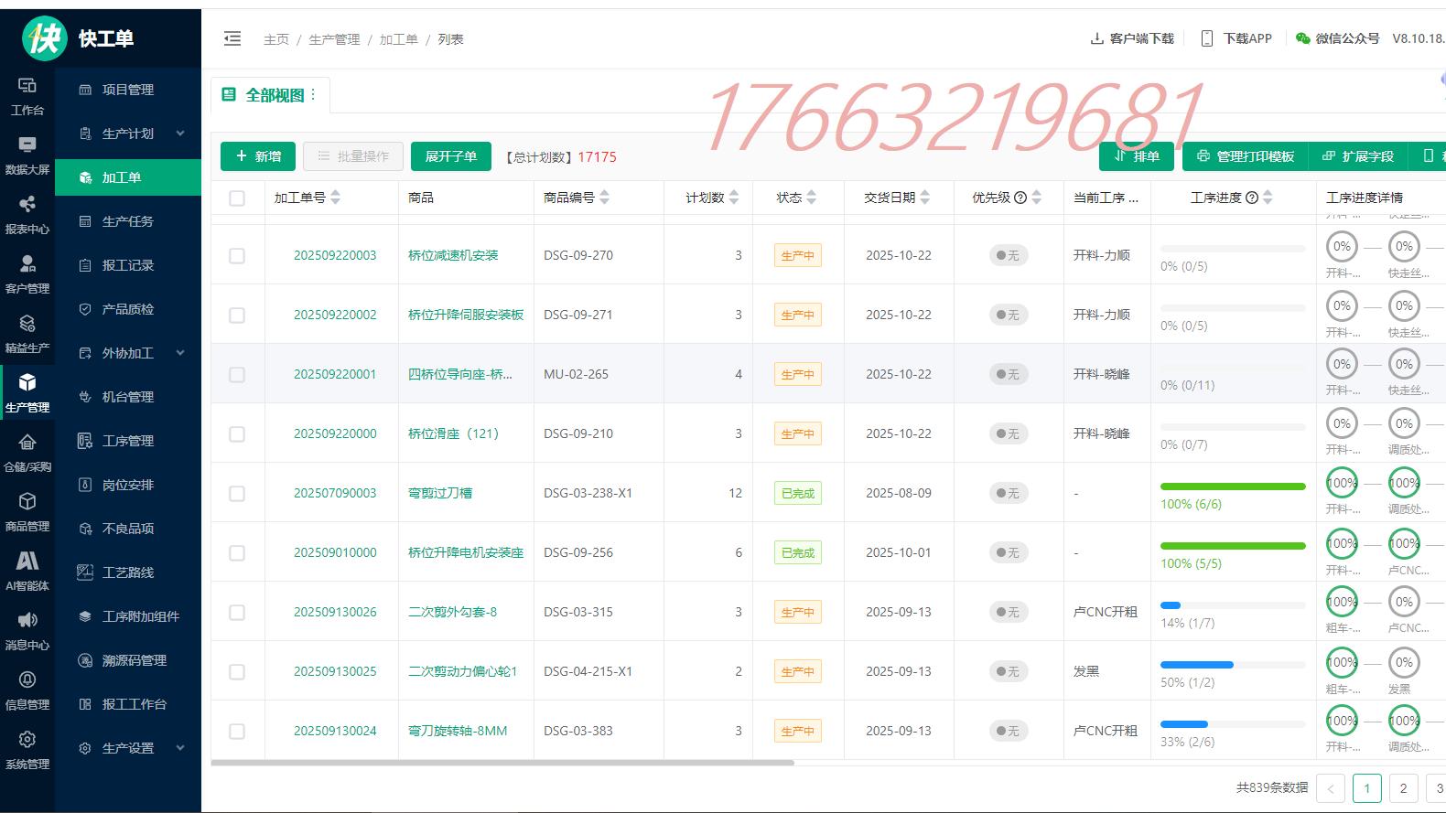Viewport: 1446px width, 813px height.
Task: Expand the 生产计划 submenu
Action: coord(180,134)
